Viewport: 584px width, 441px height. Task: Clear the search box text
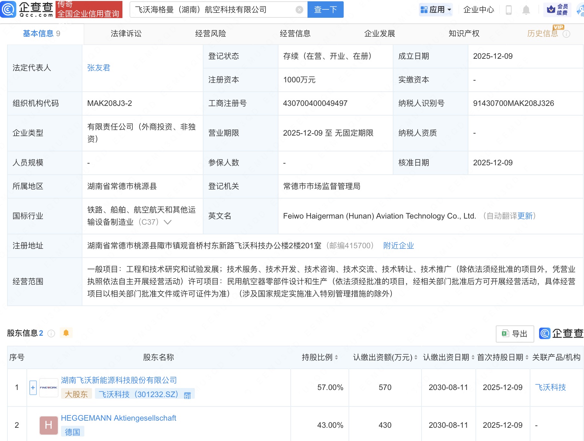coord(299,10)
